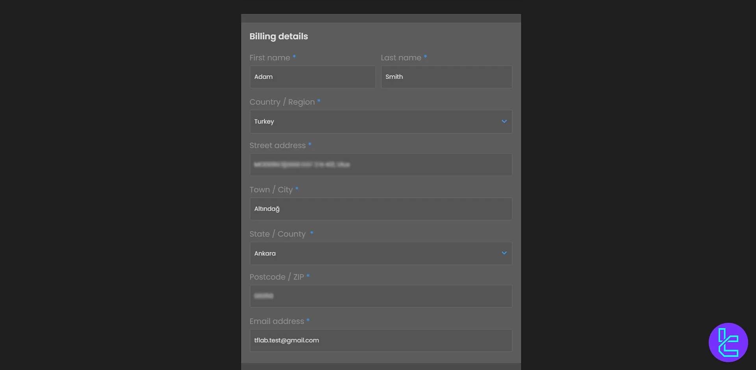Click the State / County label
This screenshot has height=370, width=756.
point(278,234)
